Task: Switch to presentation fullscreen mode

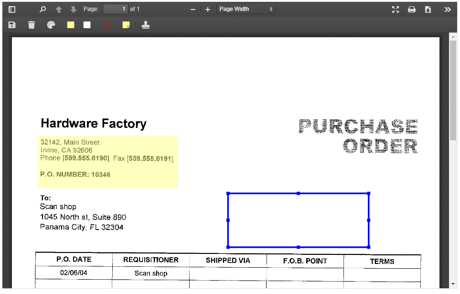Action: pyautogui.click(x=396, y=10)
